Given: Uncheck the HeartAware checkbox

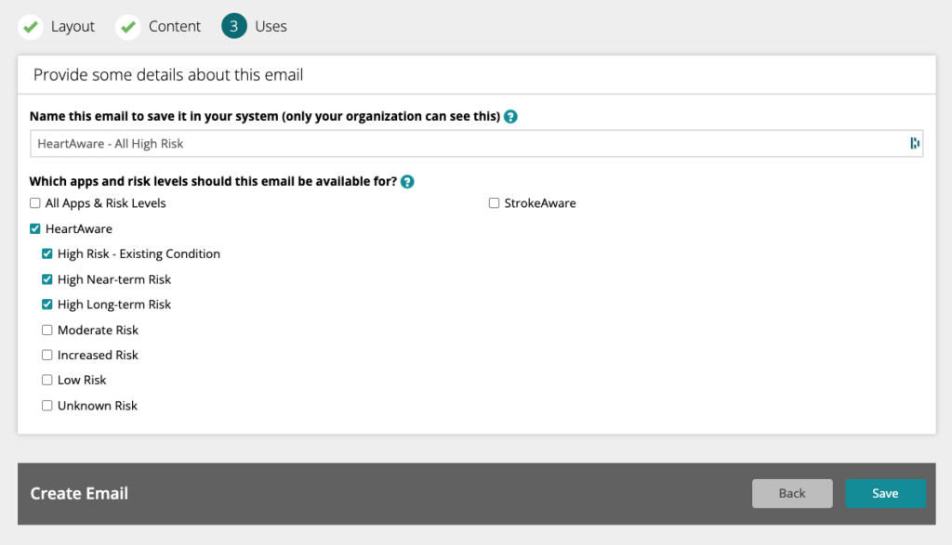Looking at the screenshot, I should pos(35,228).
